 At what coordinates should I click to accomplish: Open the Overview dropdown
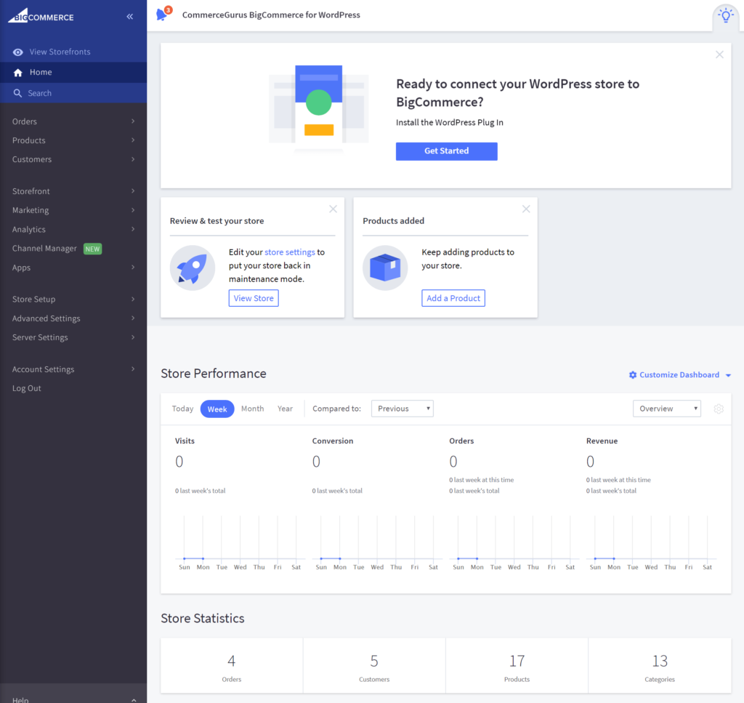pyautogui.click(x=667, y=409)
